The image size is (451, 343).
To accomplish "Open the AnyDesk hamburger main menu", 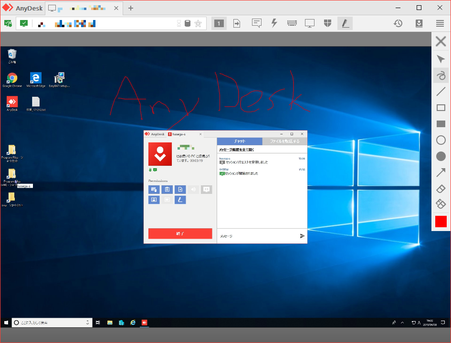I will [440, 23].
